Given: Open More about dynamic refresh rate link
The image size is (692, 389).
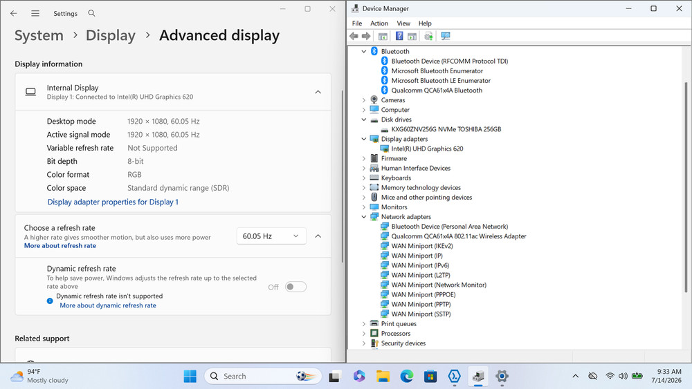Looking at the screenshot, I should [x=108, y=305].
